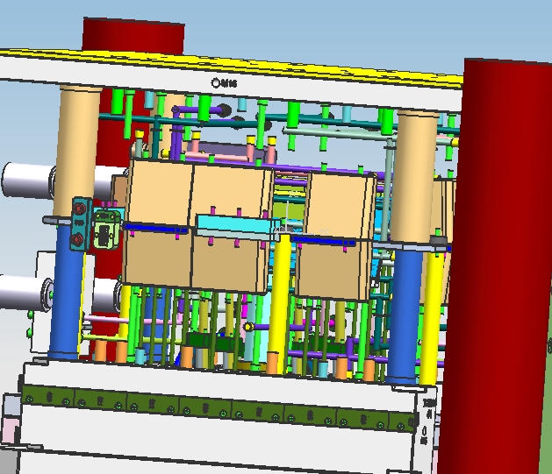Viewport: 552px width, 474px height.
Task: Pick the light green connector block beside the teal one
Action: coord(107,230)
